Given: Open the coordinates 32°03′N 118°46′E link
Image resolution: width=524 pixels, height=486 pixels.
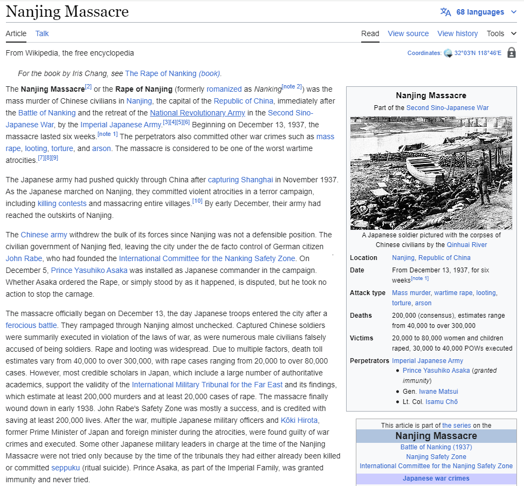Looking at the screenshot, I should point(478,53).
